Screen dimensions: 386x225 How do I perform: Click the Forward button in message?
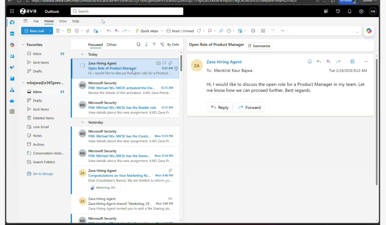[x=249, y=107]
